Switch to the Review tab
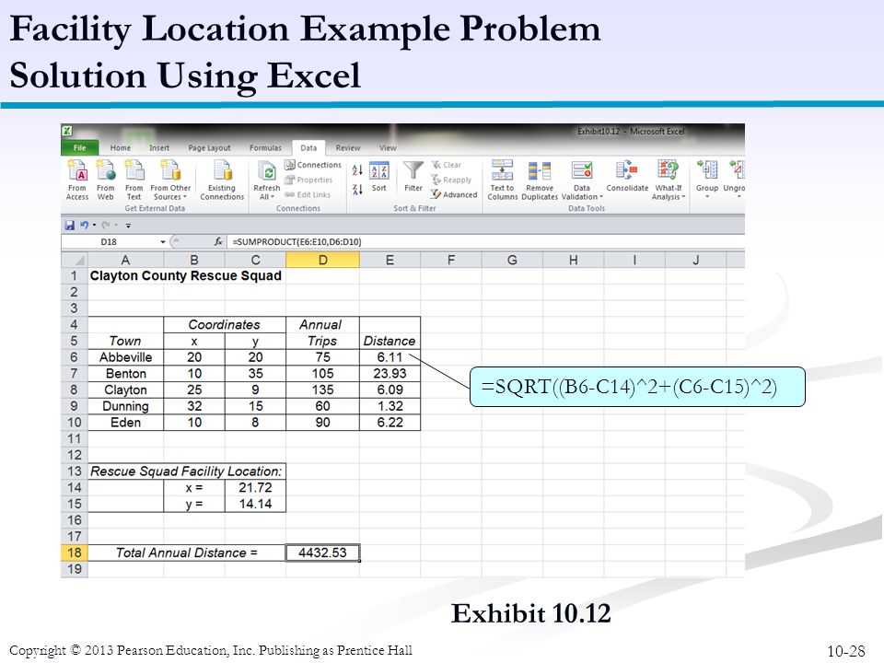The height and width of the screenshot is (663, 884). coord(348,147)
